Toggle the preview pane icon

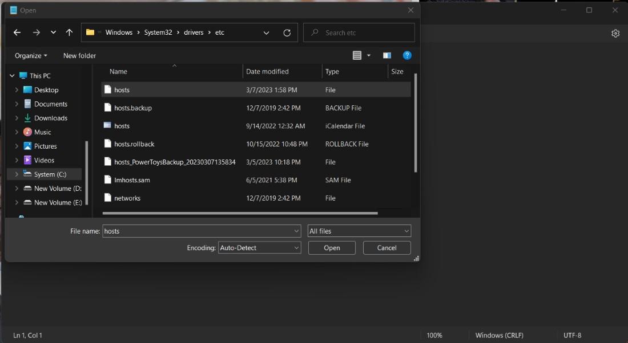tap(387, 55)
